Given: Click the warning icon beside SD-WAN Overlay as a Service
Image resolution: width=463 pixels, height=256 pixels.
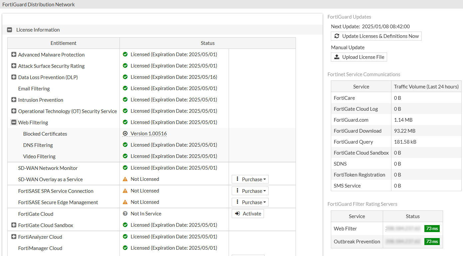Looking at the screenshot, I should coord(125,179).
